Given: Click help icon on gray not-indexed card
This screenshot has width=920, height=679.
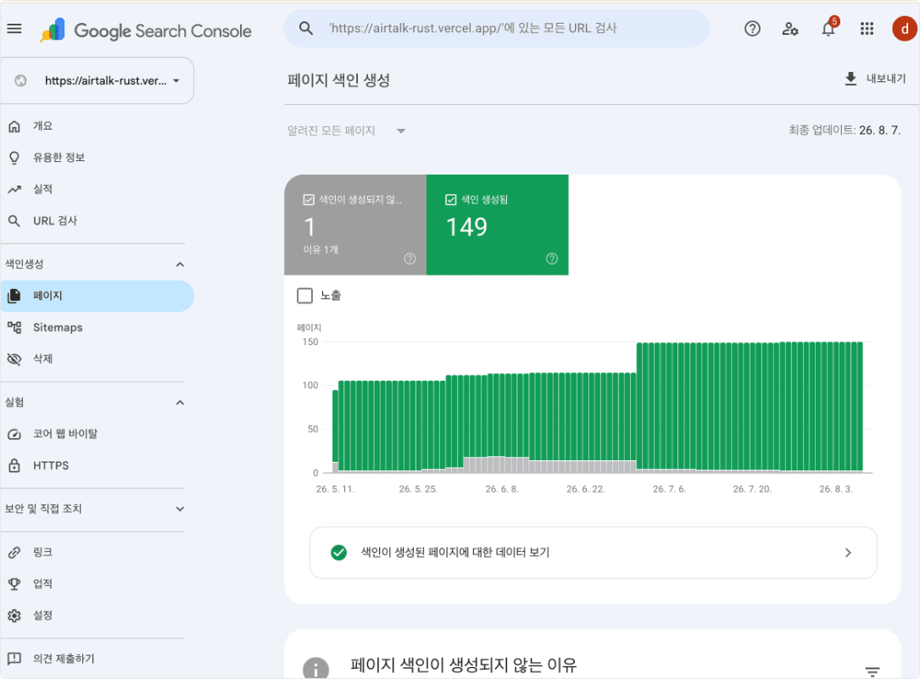Looking at the screenshot, I should coord(410,259).
